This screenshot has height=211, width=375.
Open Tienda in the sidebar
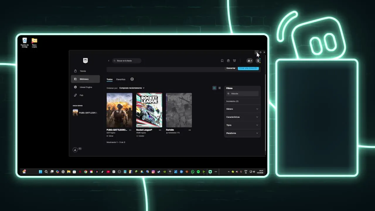[x=85, y=71]
